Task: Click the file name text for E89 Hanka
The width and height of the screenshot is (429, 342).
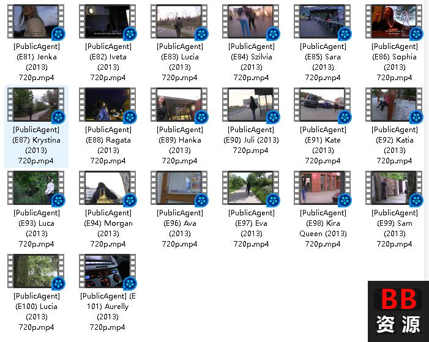Action: [180, 145]
